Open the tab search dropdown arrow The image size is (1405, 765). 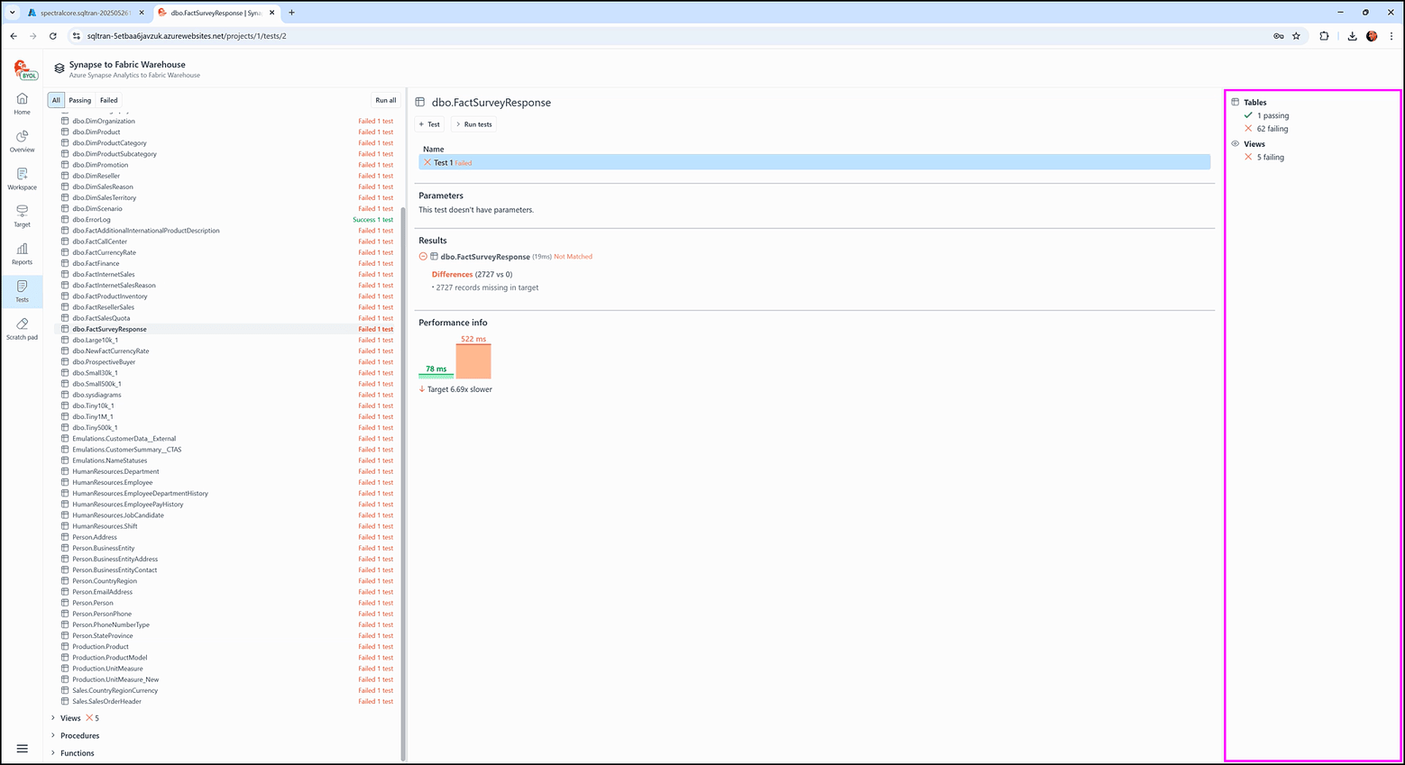tap(13, 13)
